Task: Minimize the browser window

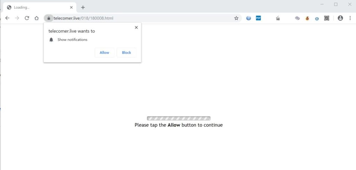Action: (x=322, y=4)
